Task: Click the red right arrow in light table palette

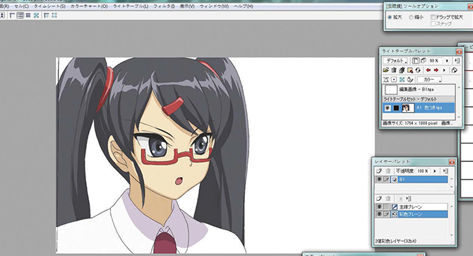Action: pyautogui.click(x=436, y=70)
